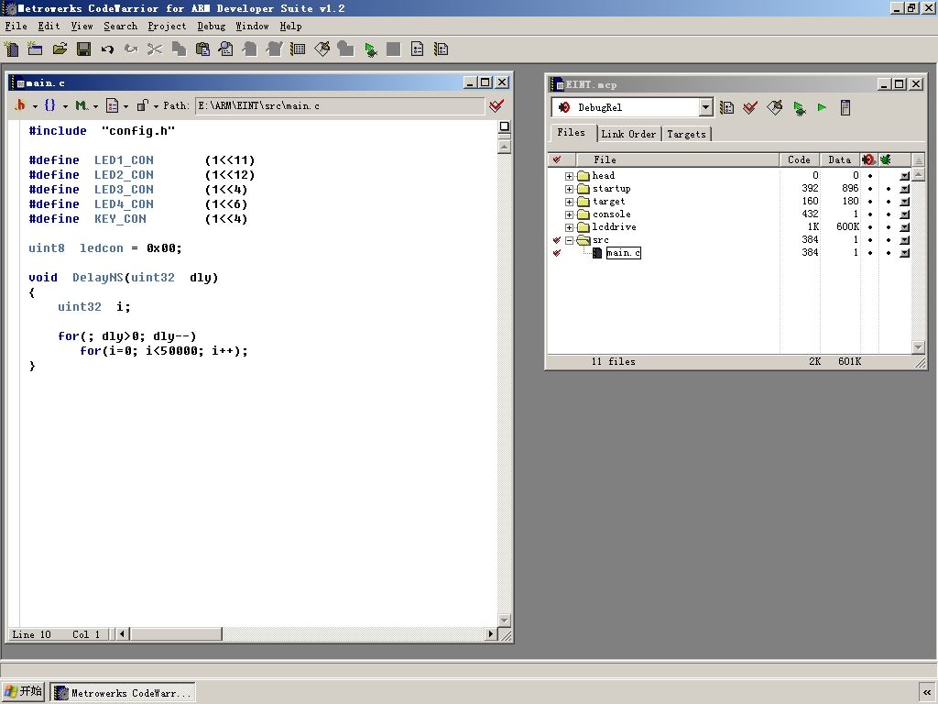Click the editor's horizontal scrollbar right arrow

click(491, 633)
